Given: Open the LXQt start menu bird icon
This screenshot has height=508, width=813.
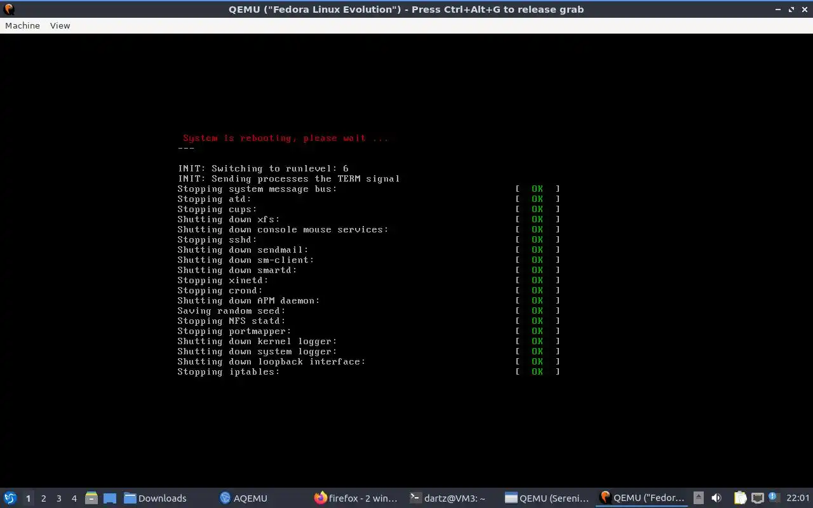Looking at the screenshot, I should tap(10, 498).
